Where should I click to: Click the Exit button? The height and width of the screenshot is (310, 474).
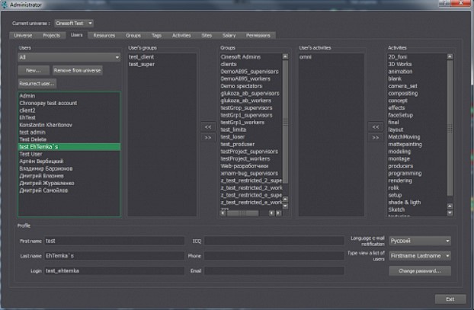pos(450,299)
